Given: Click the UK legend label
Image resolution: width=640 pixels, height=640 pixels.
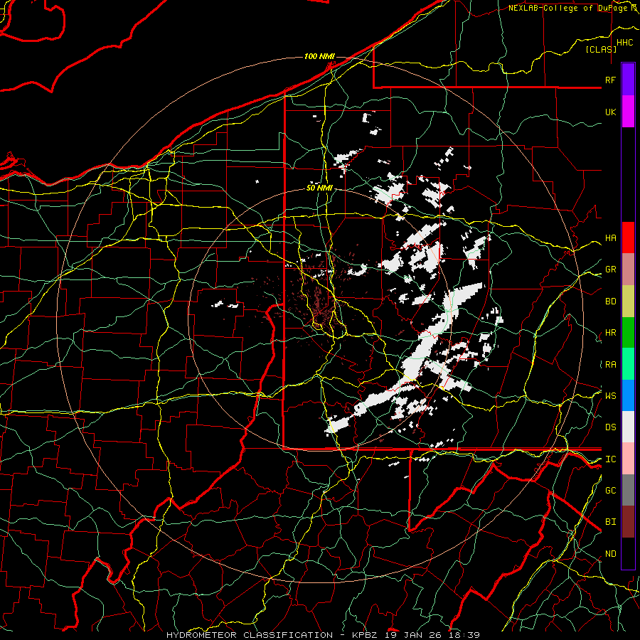Looking at the screenshot, I should (x=611, y=112).
